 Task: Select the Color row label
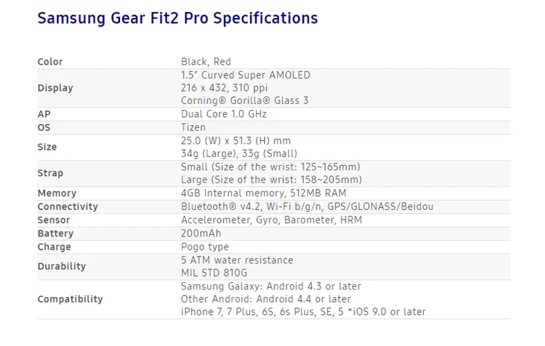click(50, 62)
